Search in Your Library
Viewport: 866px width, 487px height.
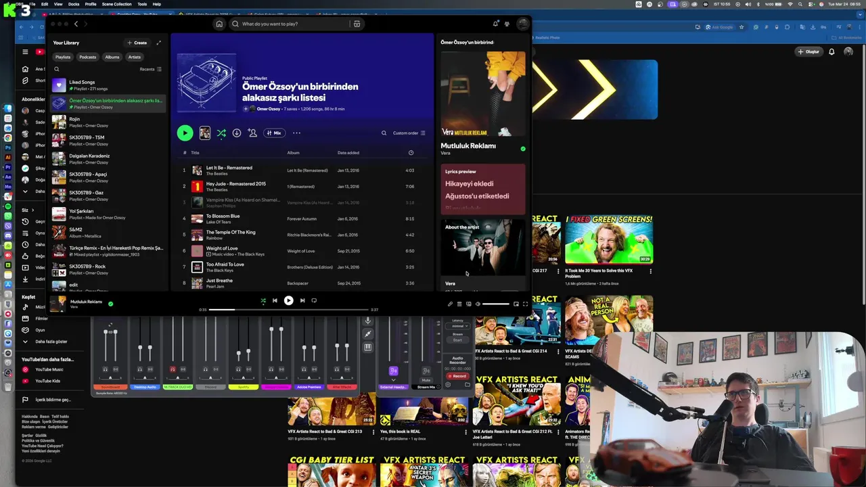pos(57,69)
